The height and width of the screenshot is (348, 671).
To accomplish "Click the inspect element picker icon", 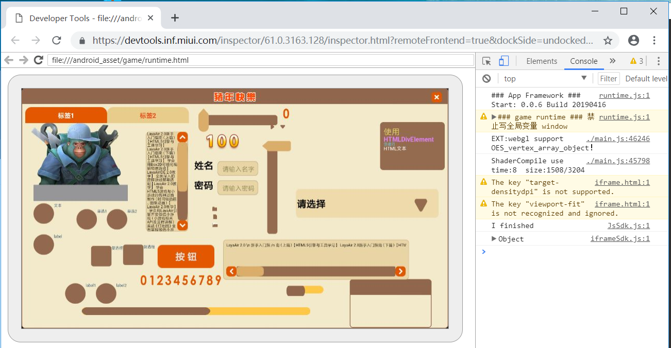I will coord(487,61).
